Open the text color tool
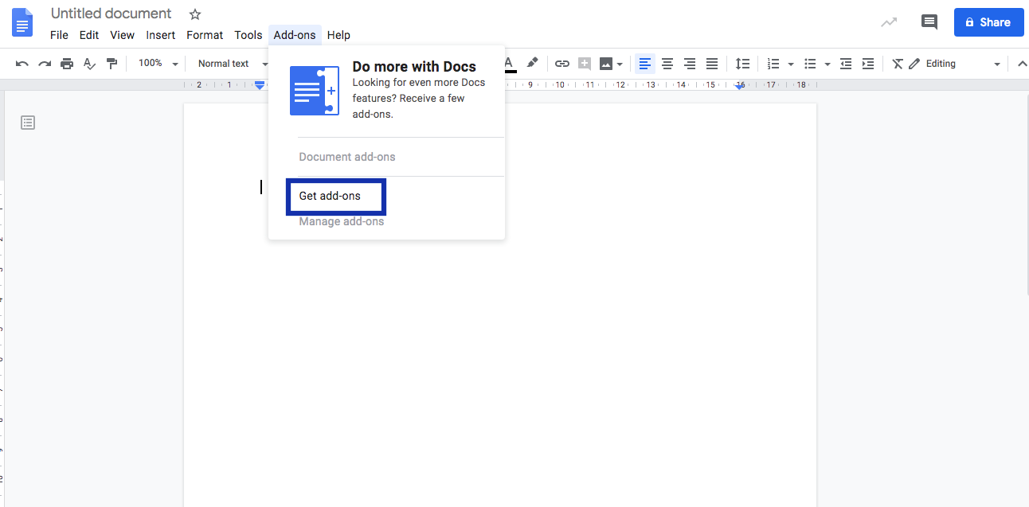The image size is (1029, 507). click(x=510, y=64)
